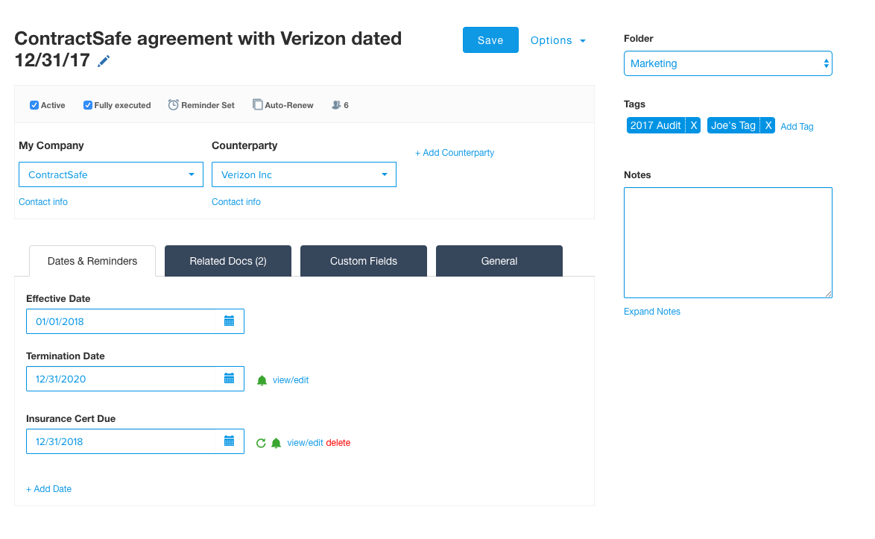Screen dimensions: 875x539
Task: Open the Custom Fields tab
Action: [x=364, y=261]
